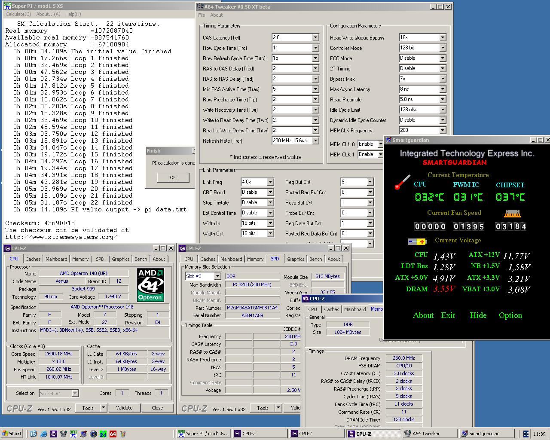This screenshot has width=550, height=440.
Task: Open the Start menu
Action: [x=12, y=434]
